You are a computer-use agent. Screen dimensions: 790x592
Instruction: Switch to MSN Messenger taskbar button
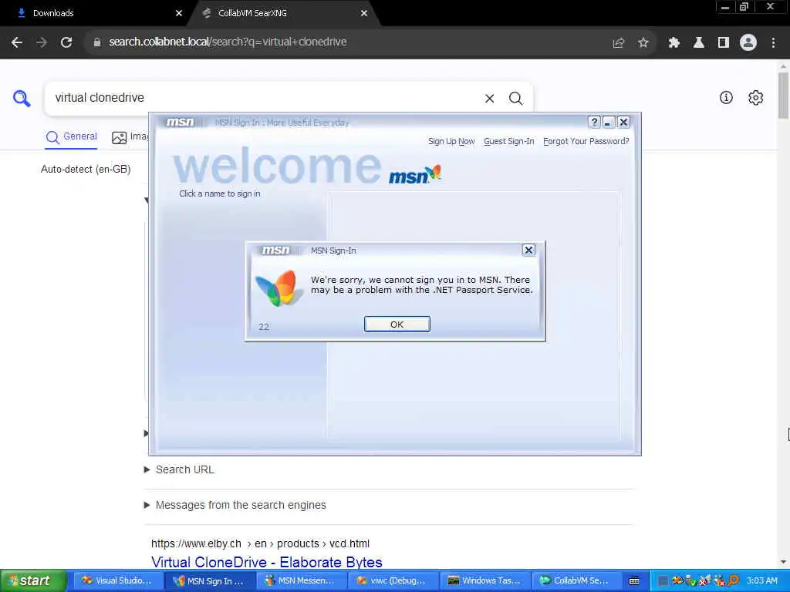[302, 580]
